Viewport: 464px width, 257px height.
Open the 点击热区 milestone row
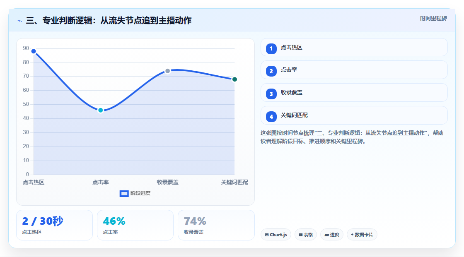tap(354, 47)
